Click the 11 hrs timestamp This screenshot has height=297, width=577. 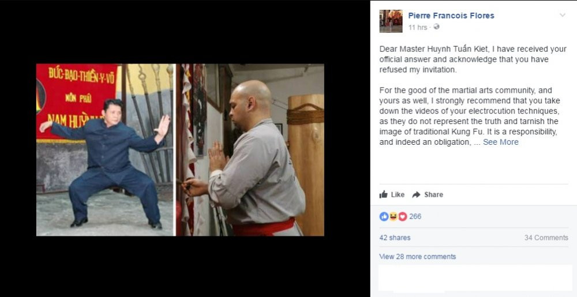[418, 27]
